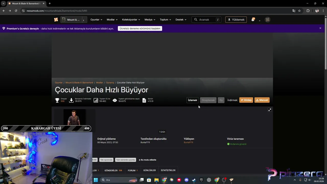Click the browser address bar
This screenshot has width=327, height=184.
[x=156, y=11]
